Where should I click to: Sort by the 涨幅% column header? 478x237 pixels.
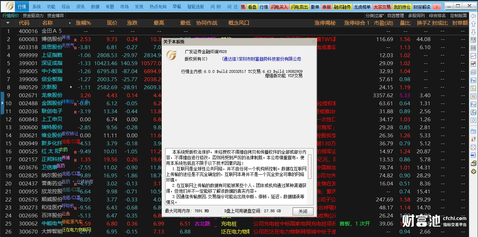click(83, 23)
